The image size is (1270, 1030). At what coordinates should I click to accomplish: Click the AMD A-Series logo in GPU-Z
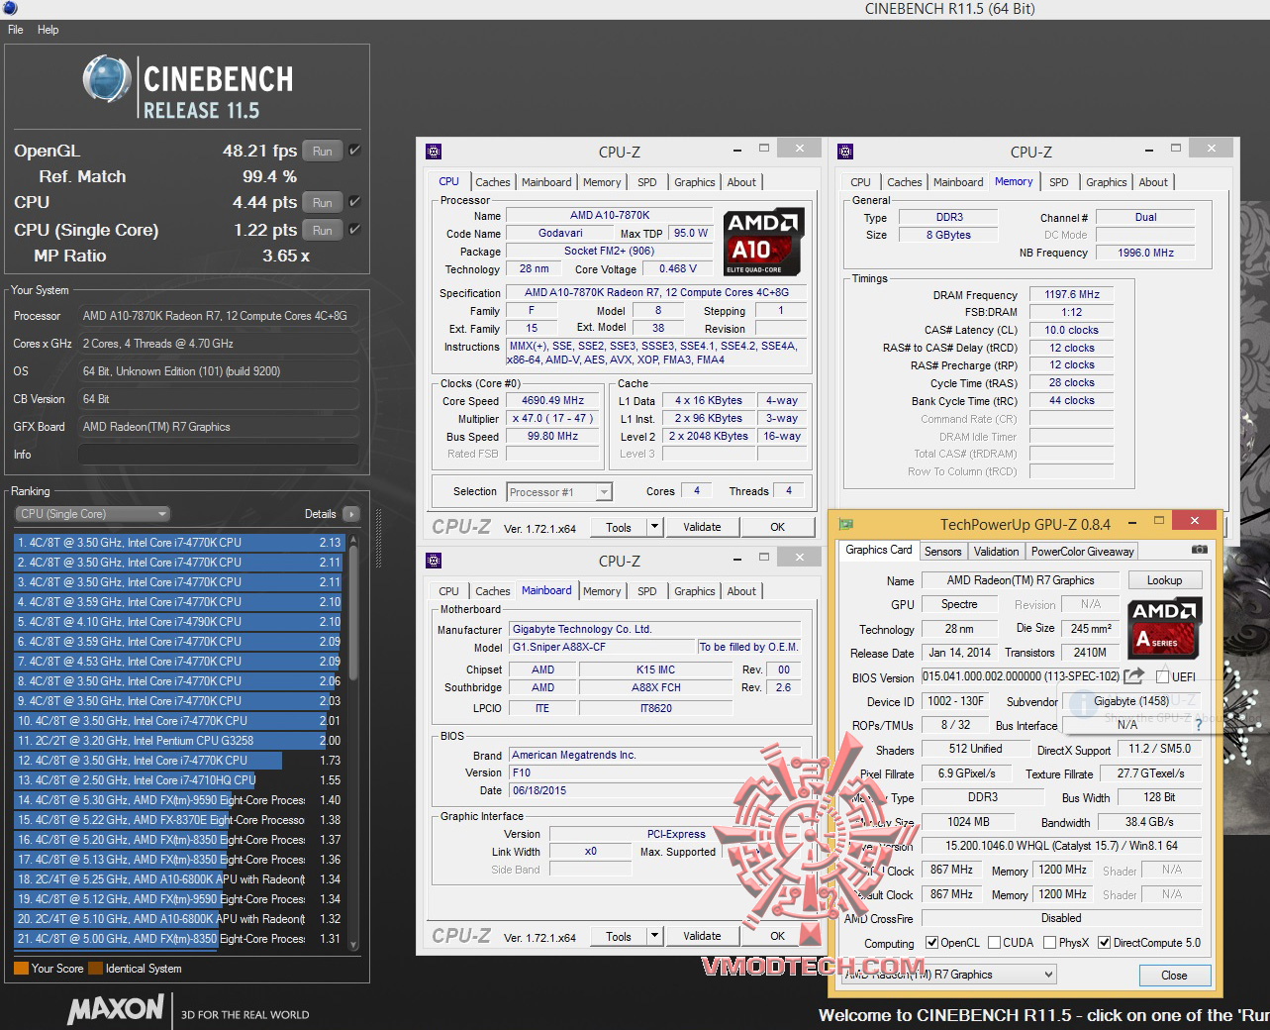pos(1165,628)
